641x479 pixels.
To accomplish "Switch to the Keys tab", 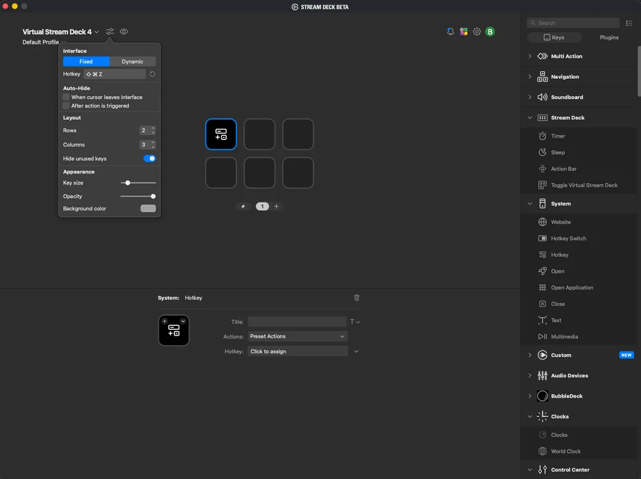I will tap(554, 37).
